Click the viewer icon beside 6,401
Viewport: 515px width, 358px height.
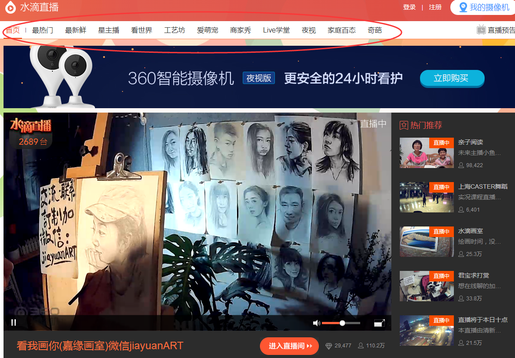(461, 209)
